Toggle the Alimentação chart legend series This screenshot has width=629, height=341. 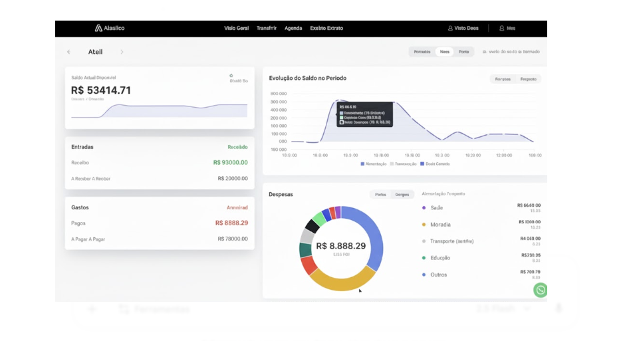[x=375, y=164]
